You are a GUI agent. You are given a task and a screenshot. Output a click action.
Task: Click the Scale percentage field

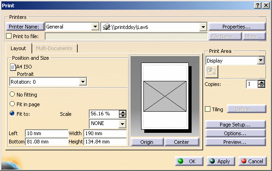[x=104, y=114]
